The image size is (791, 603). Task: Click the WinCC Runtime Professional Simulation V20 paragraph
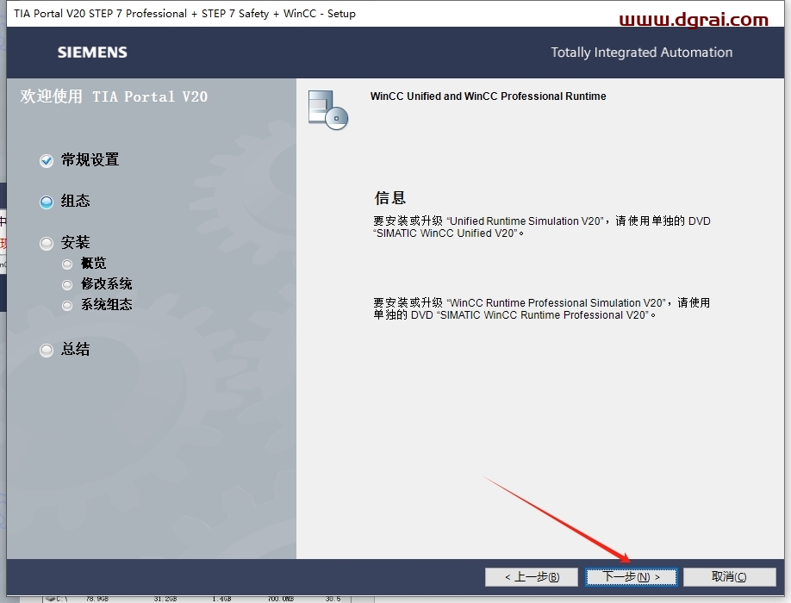542,308
